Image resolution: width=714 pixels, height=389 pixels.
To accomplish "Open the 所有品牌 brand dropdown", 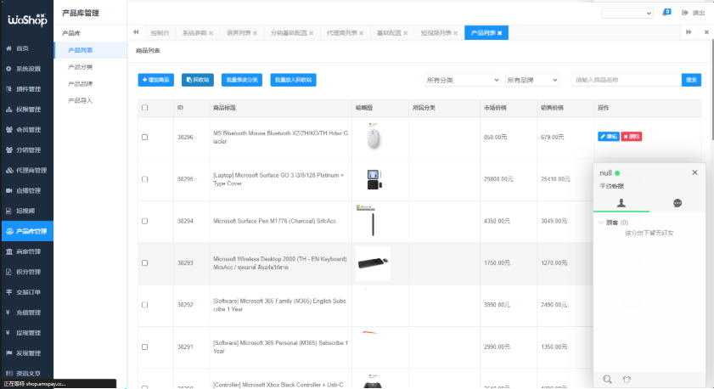I will point(531,80).
